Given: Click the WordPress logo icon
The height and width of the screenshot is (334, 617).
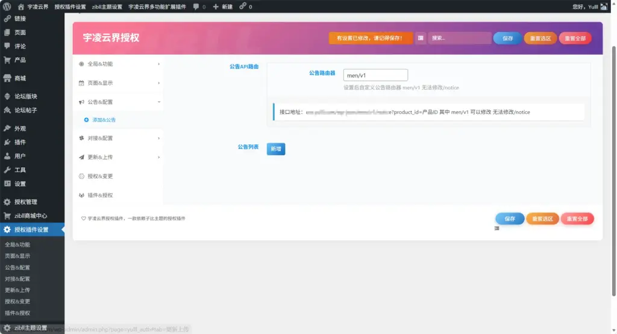Looking at the screenshot, I should coord(7,6).
